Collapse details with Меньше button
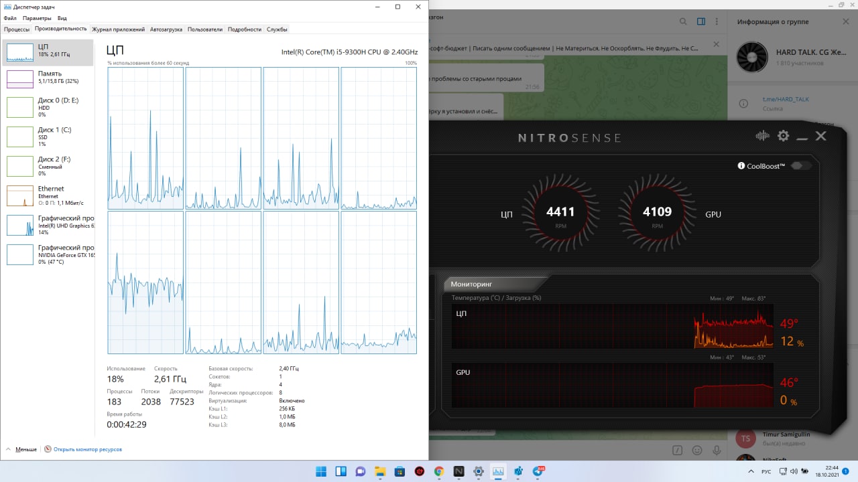Screen dimensions: 858x482 [21, 449]
